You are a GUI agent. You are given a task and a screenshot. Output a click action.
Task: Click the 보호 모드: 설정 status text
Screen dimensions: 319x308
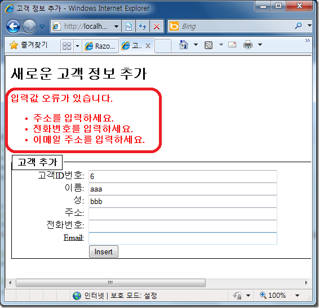(x=134, y=296)
